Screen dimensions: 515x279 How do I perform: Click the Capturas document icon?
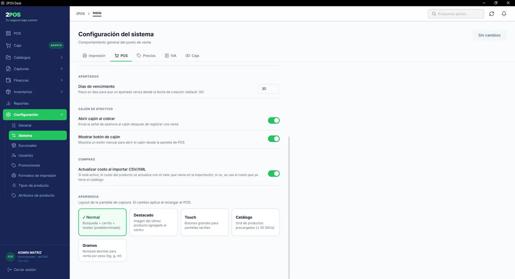point(8,69)
